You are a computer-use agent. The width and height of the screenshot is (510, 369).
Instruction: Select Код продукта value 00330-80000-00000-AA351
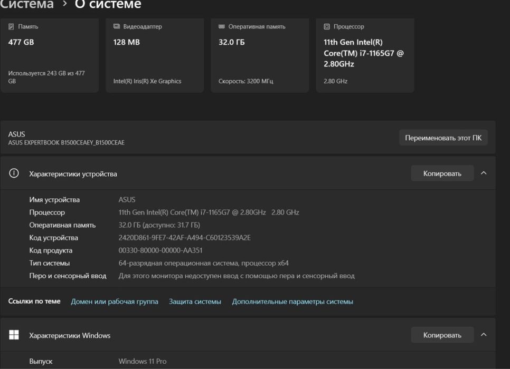(x=160, y=250)
